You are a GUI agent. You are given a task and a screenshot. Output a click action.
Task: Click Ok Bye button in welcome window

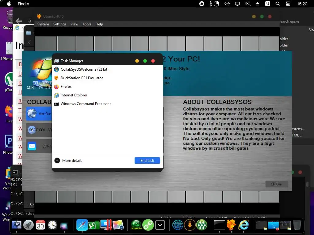point(277,184)
